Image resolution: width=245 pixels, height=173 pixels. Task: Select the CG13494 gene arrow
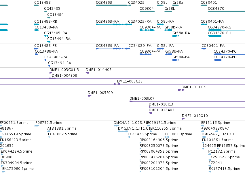point(49,18)
